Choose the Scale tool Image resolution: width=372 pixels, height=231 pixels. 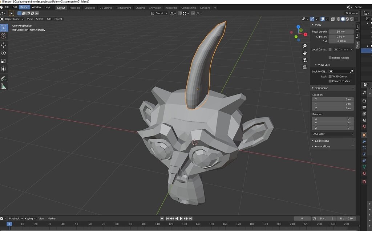click(4, 61)
